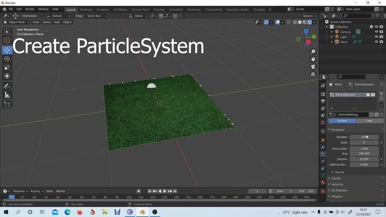Open the Render properties tab
The height and width of the screenshot is (217, 386).
pyautogui.click(x=323, y=95)
